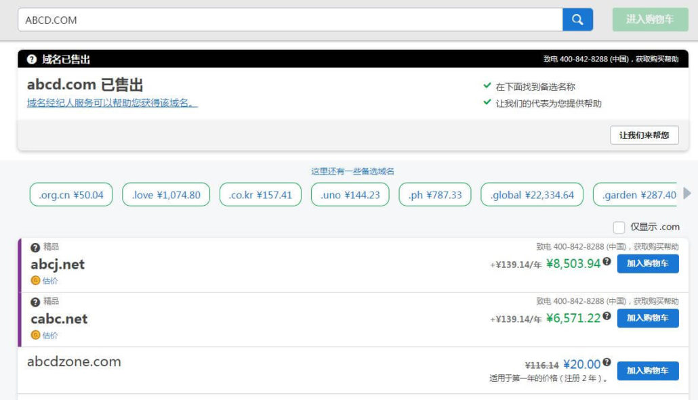Click info icon next to ¥8,503.94 price
Image resolution: width=698 pixels, height=400 pixels.
pyautogui.click(x=607, y=261)
